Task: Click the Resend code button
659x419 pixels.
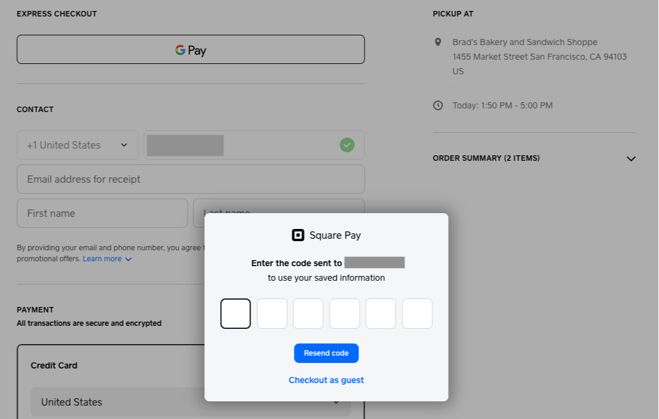Action: pos(326,353)
